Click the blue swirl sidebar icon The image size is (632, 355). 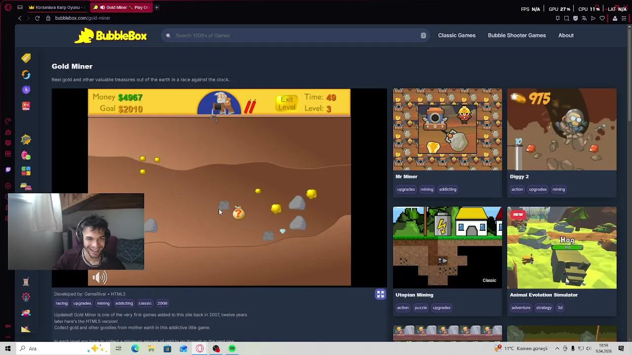(x=26, y=74)
